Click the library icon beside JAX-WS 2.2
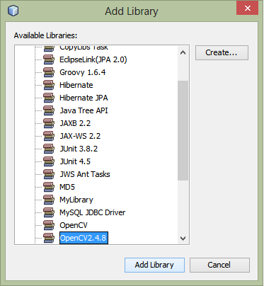The height and width of the screenshot is (286, 264). 49,136
